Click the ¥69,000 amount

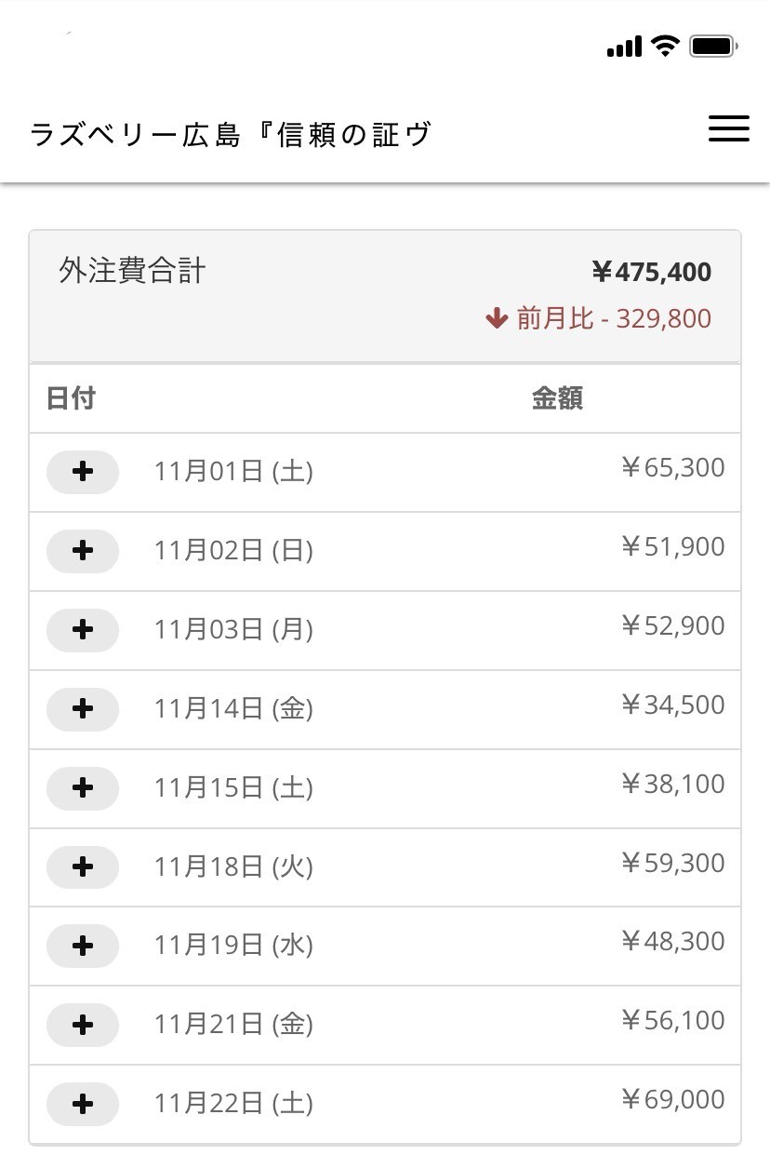(x=672, y=1100)
